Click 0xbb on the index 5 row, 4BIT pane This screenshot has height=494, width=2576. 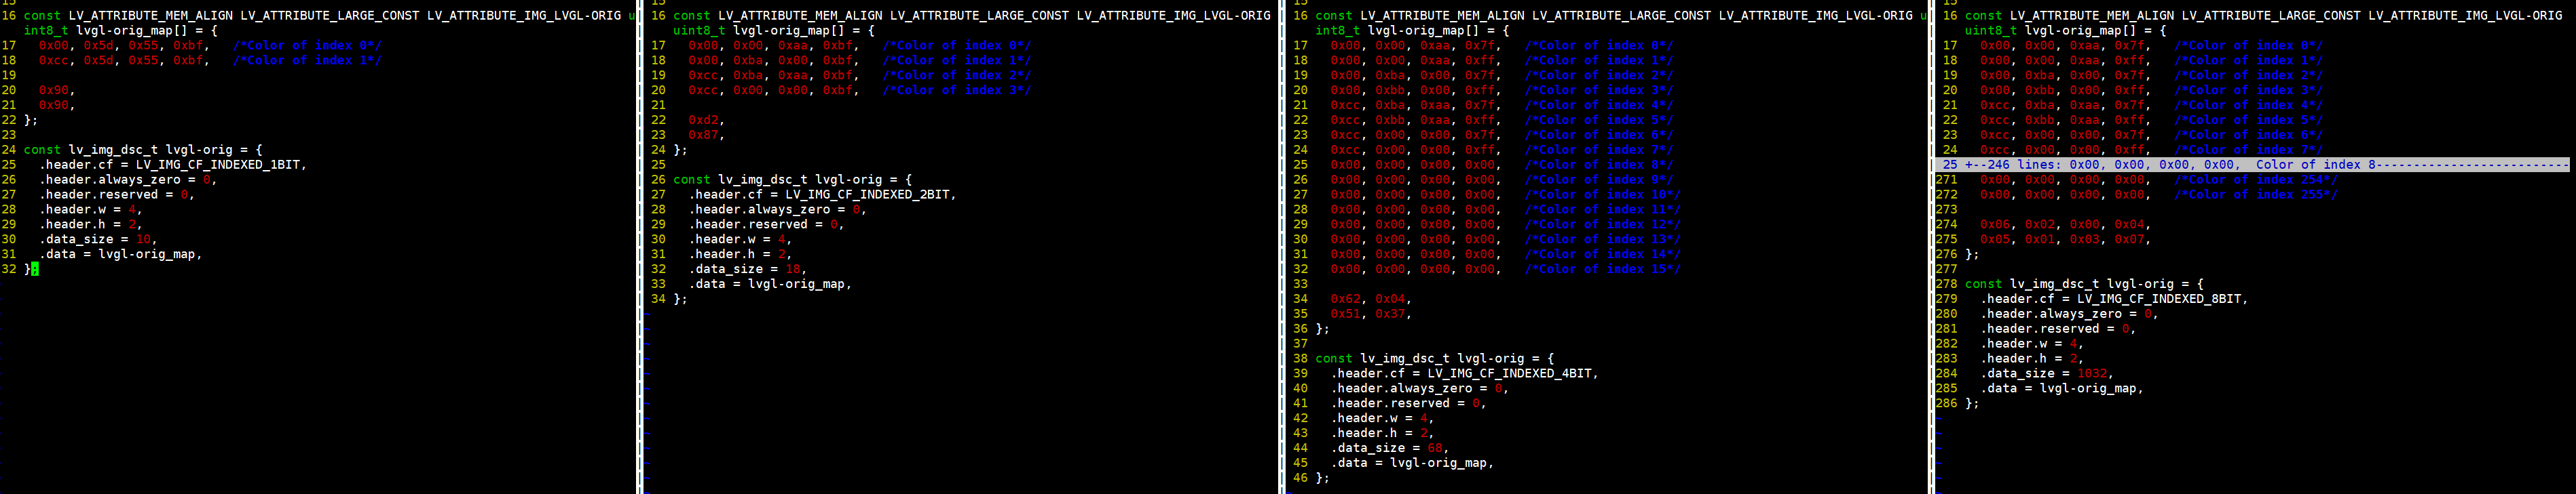(1390, 120)
